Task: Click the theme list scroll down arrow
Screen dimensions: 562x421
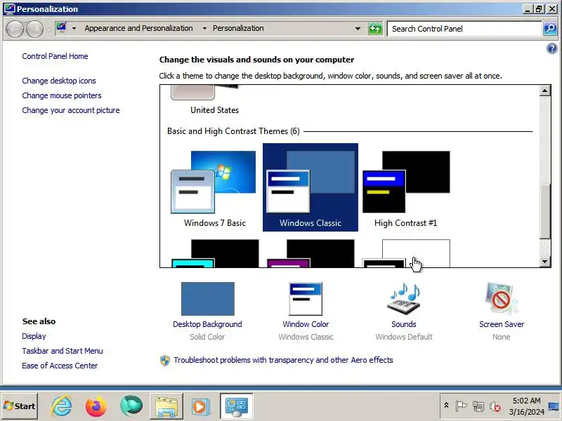Action: [x=545, y=262]
